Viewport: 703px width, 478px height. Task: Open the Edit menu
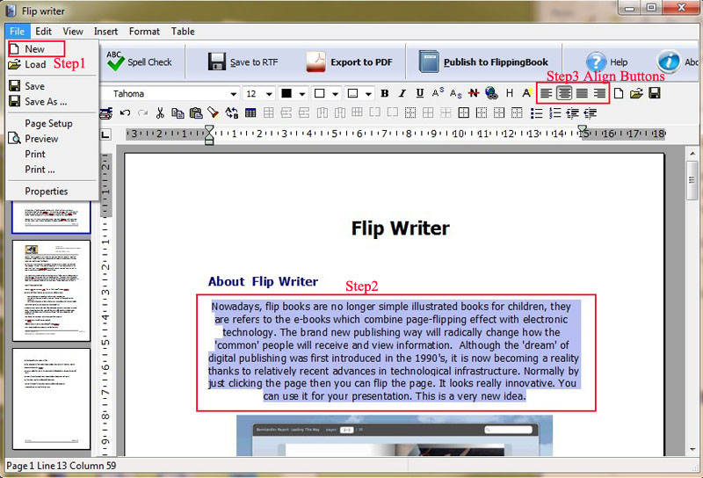pyautogui.click(x=43, y=32)
